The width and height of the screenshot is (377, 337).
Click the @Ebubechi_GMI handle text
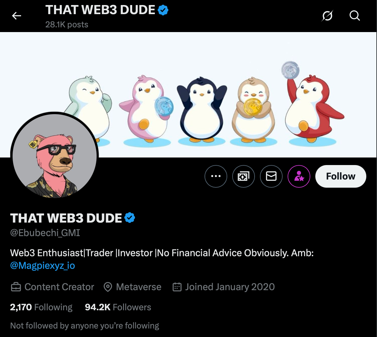pos(45,233)
